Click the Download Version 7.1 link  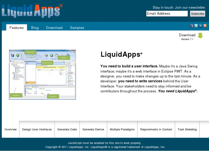[187, 37]
